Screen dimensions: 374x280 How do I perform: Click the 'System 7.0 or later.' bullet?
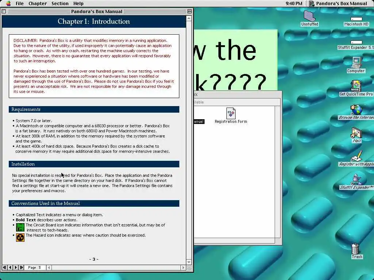(32, 121)
